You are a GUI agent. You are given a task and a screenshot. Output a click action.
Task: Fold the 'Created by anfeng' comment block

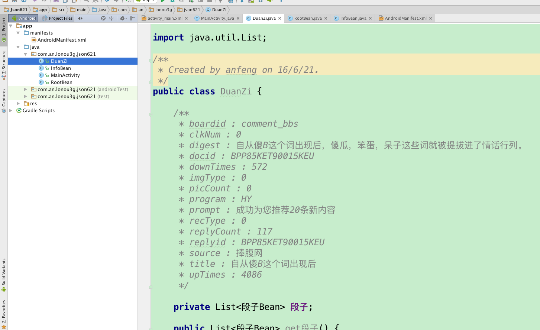[x=151, y=60]
